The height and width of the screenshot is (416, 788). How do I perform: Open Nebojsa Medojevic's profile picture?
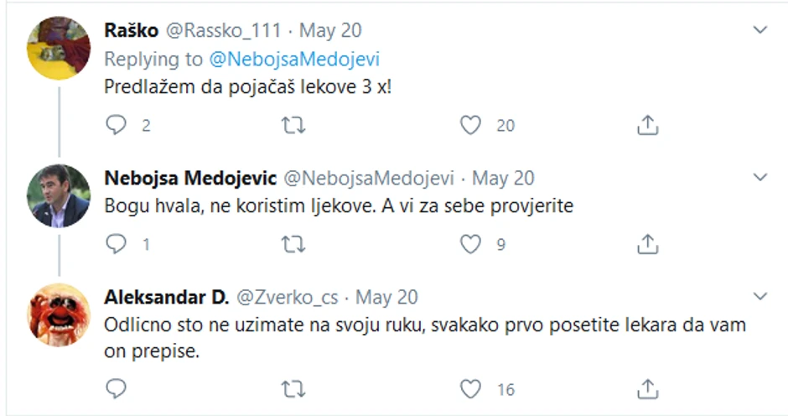59,195
